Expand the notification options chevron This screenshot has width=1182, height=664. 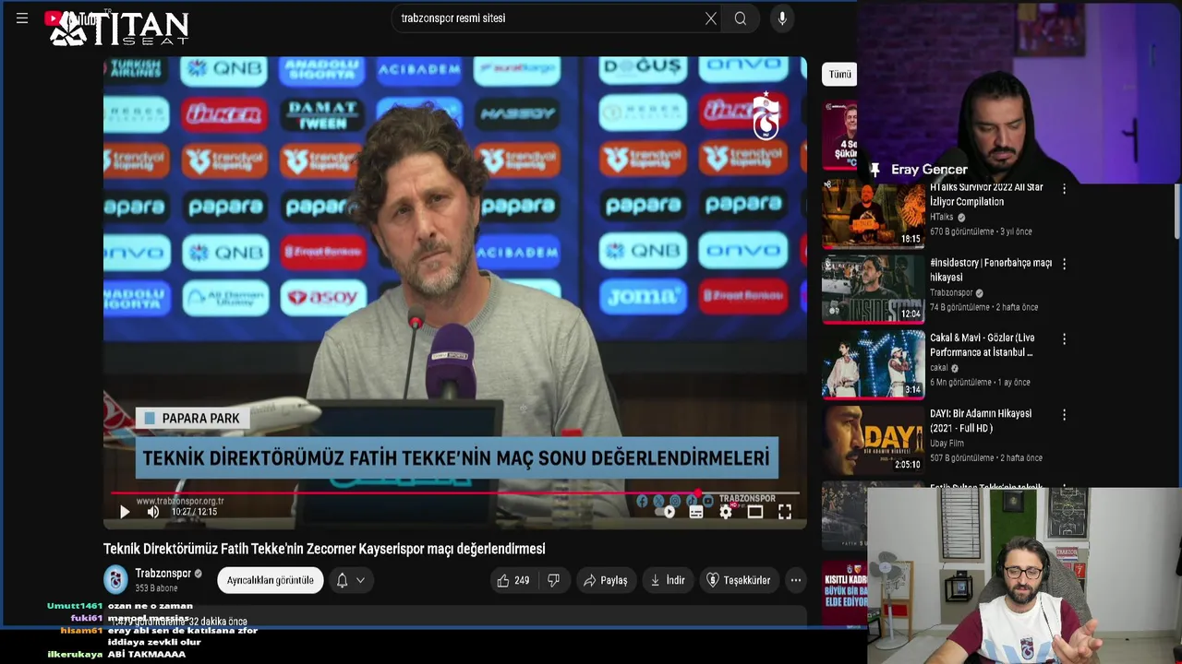tap(360, 580)
